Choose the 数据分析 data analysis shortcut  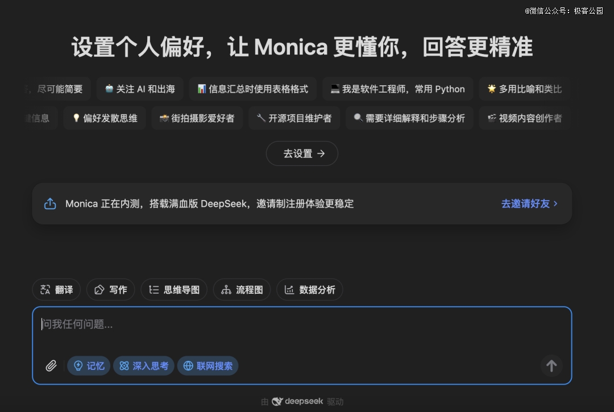(310, 289)
